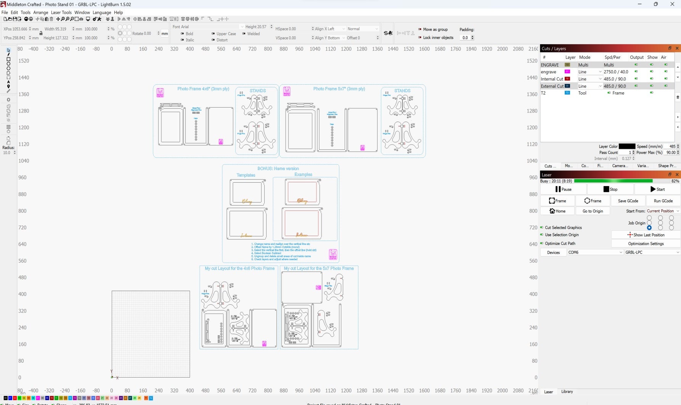Open the Arrange menu
The height and width of the screenshot is (405, 681).
pyautogui.click(x=41, y=13)
